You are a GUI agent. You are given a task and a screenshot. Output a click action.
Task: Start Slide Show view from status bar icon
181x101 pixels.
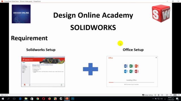[x=179, y=95]
